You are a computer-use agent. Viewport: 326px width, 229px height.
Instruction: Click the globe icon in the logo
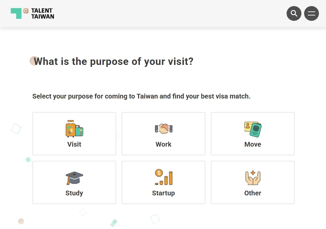click(26, 11)
